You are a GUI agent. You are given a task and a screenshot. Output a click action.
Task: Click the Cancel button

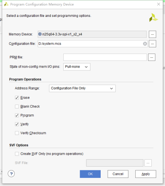coord(118,174)
